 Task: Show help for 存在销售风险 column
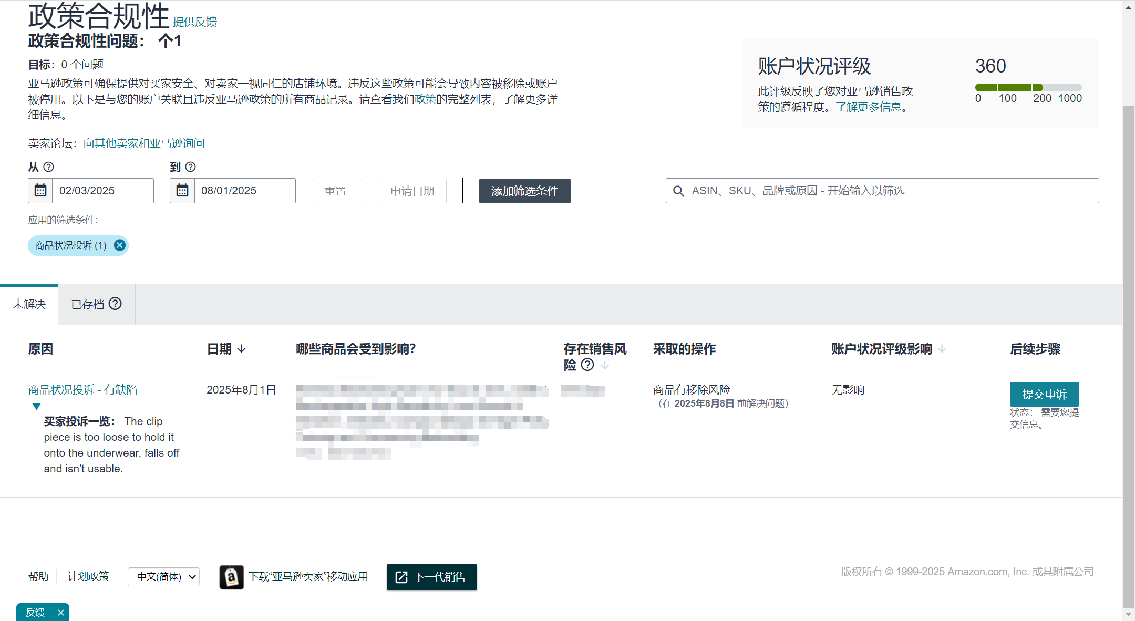[x=587, y=365]
